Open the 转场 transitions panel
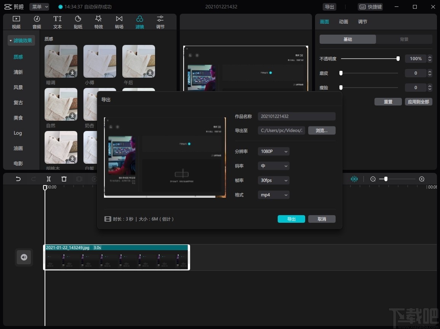This screenshot has height=329, width=440. [119, 22]
